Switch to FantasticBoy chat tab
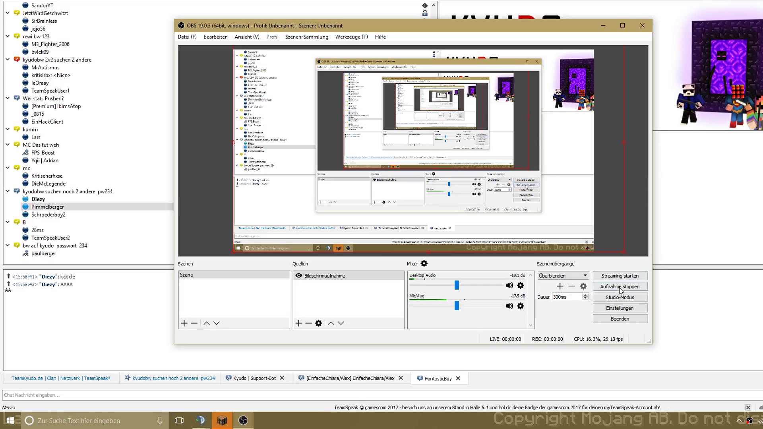Image resolution: width=763 pixels, height=429 pixels. click(x=438, y=379)
